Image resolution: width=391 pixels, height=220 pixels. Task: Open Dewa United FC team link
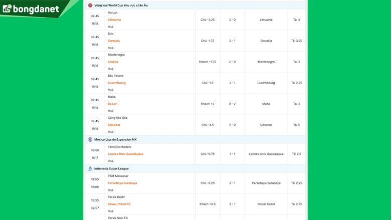pyautogui.click(x=119, y=204)
